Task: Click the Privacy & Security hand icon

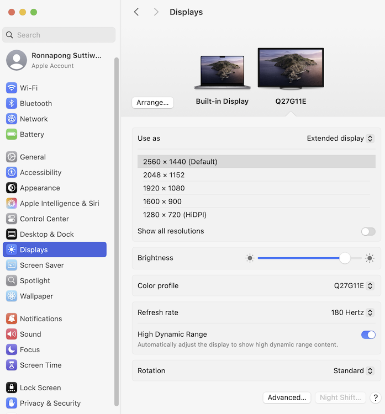Action: click(12, 403)
